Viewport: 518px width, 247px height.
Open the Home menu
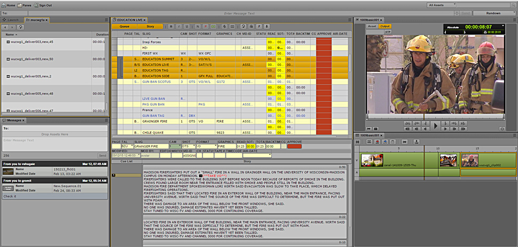8,5
